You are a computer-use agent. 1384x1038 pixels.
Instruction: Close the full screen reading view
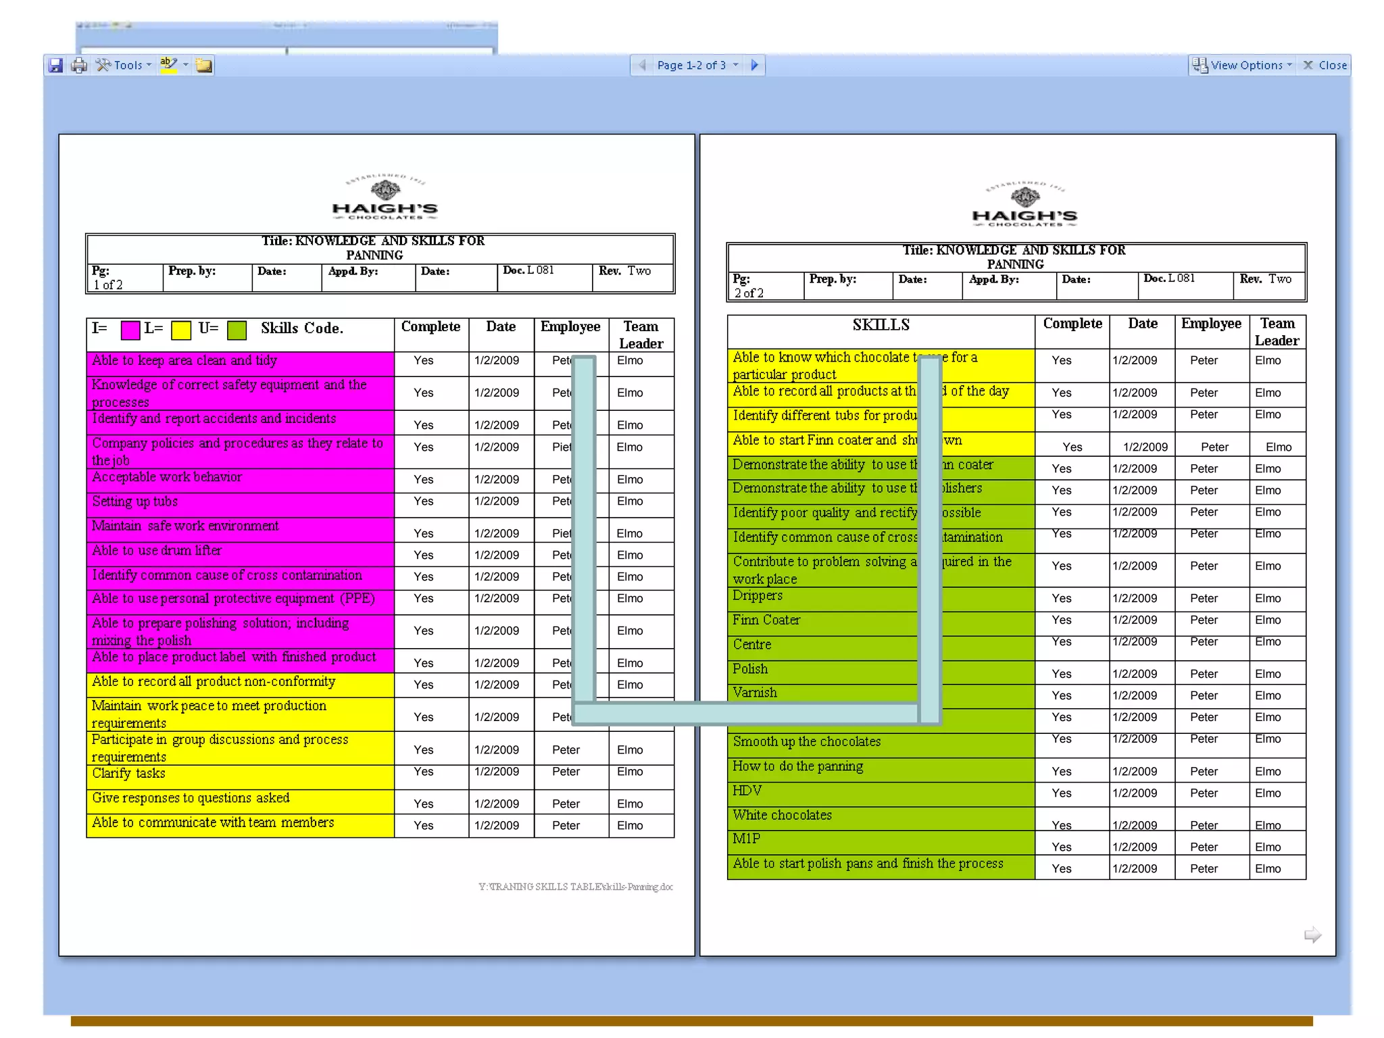(1325, 65)
